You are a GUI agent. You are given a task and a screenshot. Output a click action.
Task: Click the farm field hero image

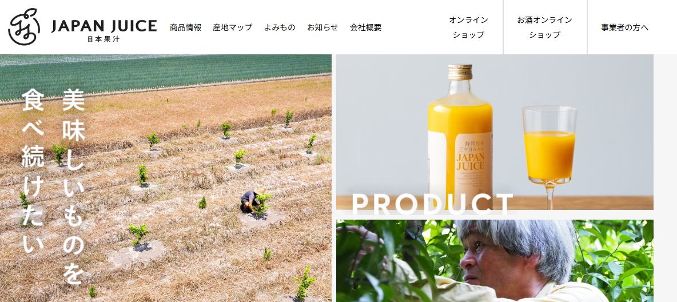tap(166, 178)
